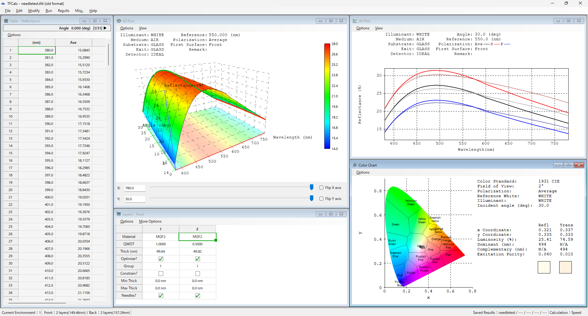Close the Color Chart window
588x316 pixels.
tap(579, 165)
